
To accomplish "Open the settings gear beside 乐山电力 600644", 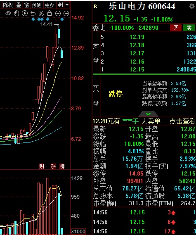I will [x=191, y=6].
